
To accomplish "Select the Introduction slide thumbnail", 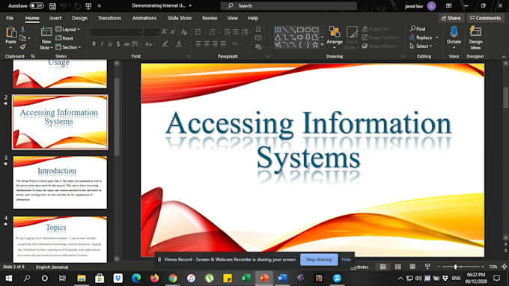I will [60, 183].
